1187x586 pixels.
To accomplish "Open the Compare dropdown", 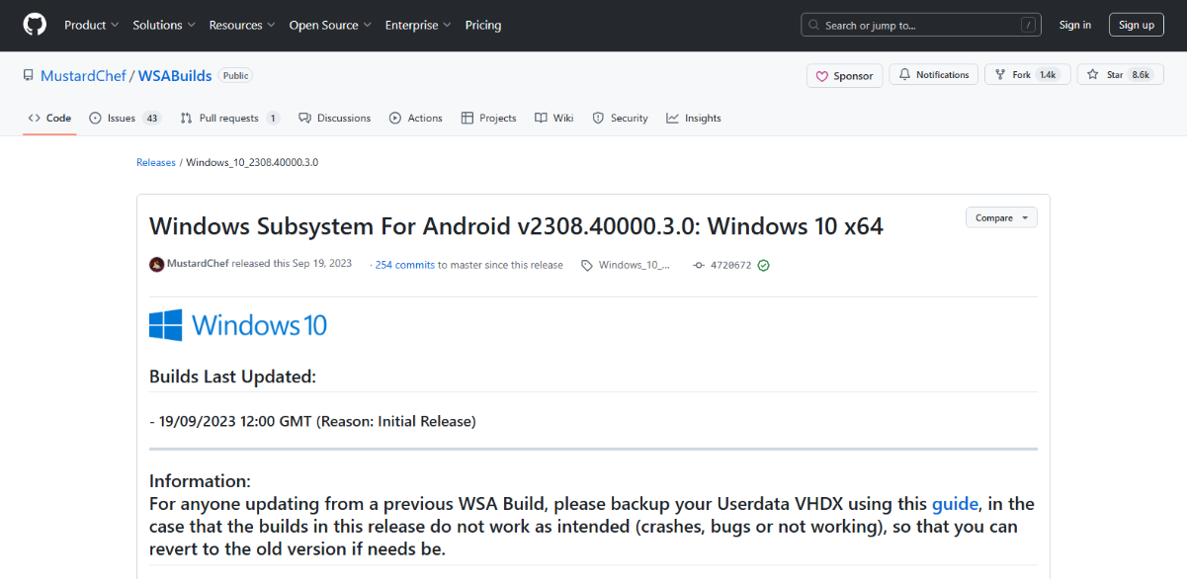I will click(x=1001, y=217).
